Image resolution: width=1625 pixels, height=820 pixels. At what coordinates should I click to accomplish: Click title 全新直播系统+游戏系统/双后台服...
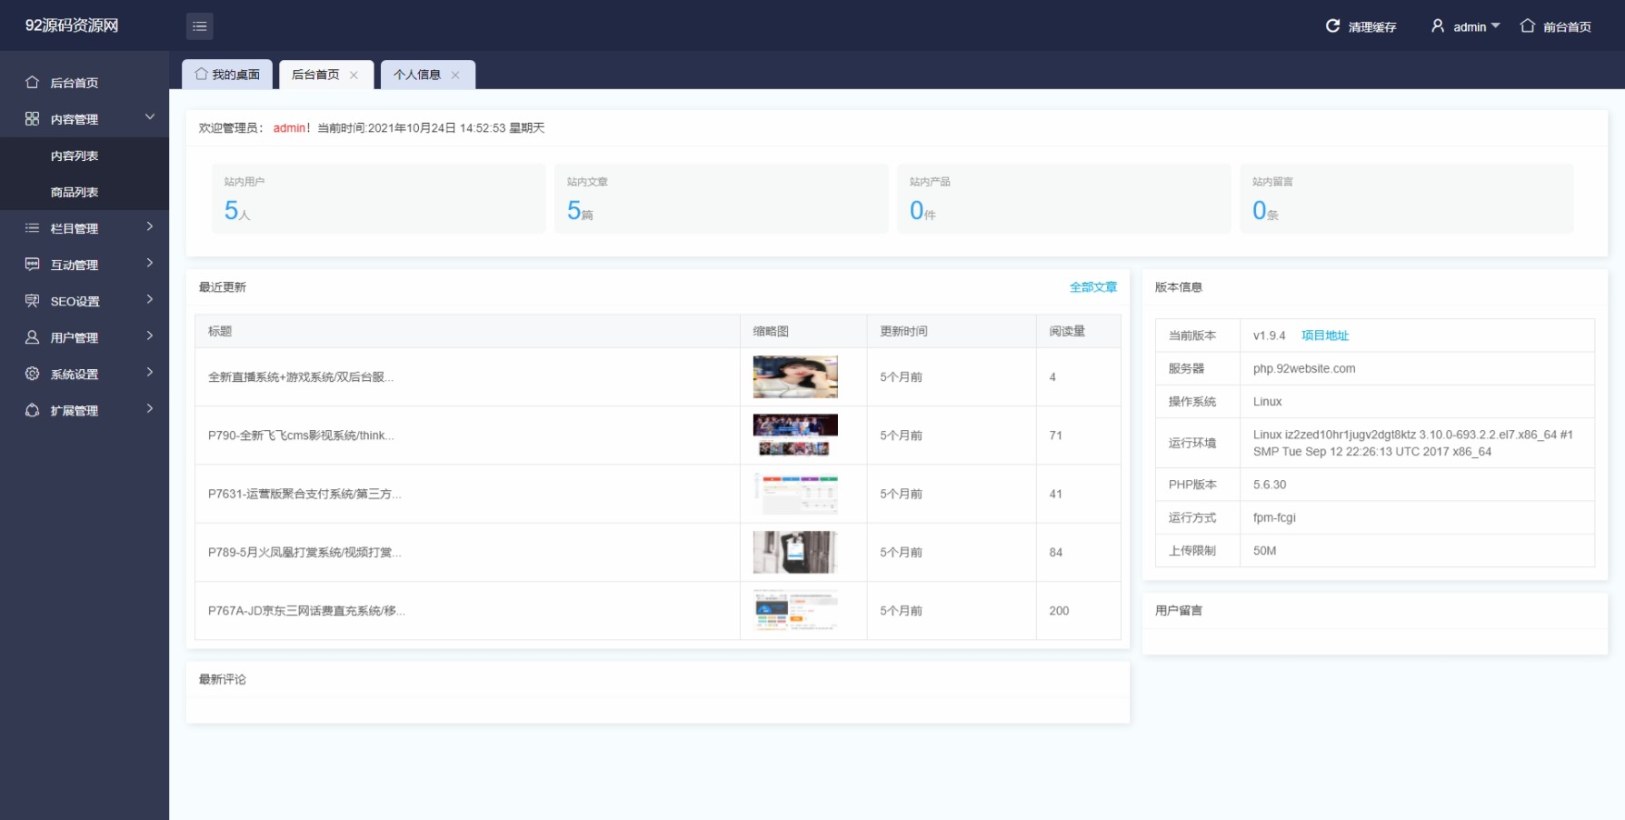pos(301,377)
